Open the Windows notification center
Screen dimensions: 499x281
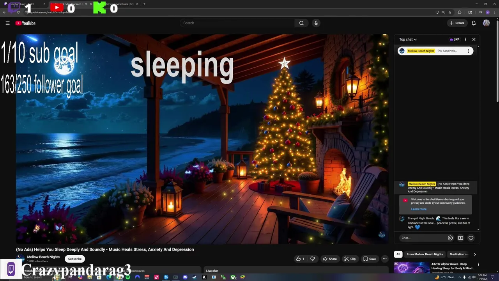[x=492, y=277]
